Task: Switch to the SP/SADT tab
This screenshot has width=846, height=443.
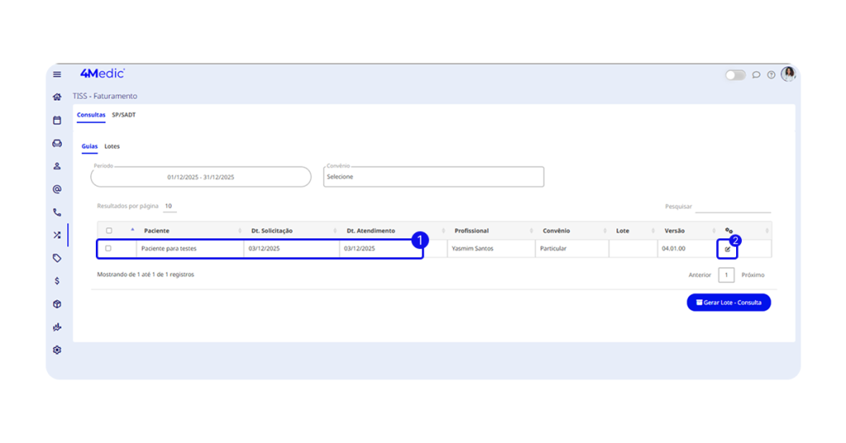Action: point(124,115)
